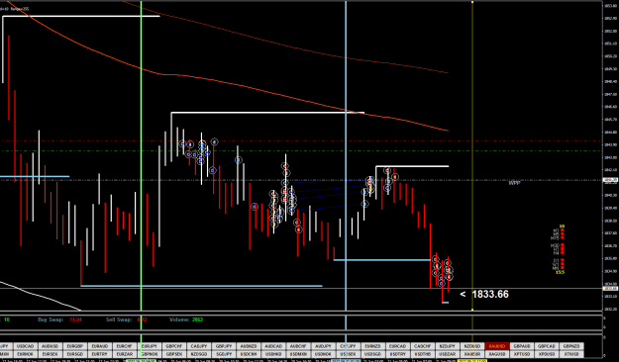Switch to the USDNOK pair
Screen dimensions: 619x362
click(323, 354)
